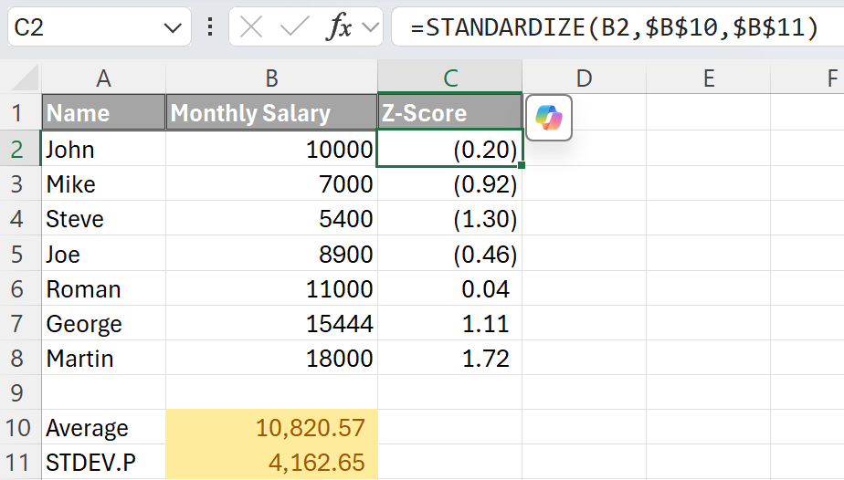Viewport: 844px width, 480px height.
Task: Click the 'Monthly Salary' header cell
Action: pyautogui.click(x=271, y=112)
